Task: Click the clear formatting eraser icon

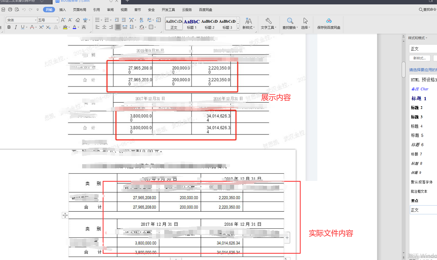Action: (78, 20)
